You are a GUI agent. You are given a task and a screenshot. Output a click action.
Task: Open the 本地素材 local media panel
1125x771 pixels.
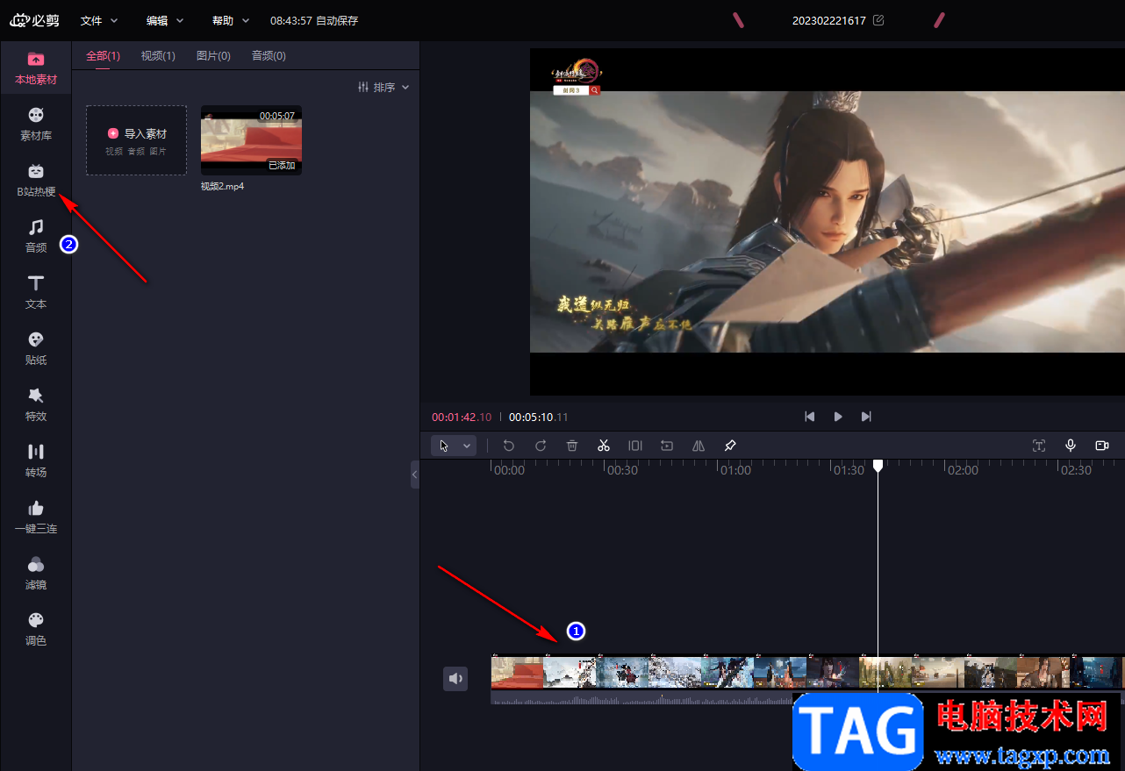pos(36,68)
